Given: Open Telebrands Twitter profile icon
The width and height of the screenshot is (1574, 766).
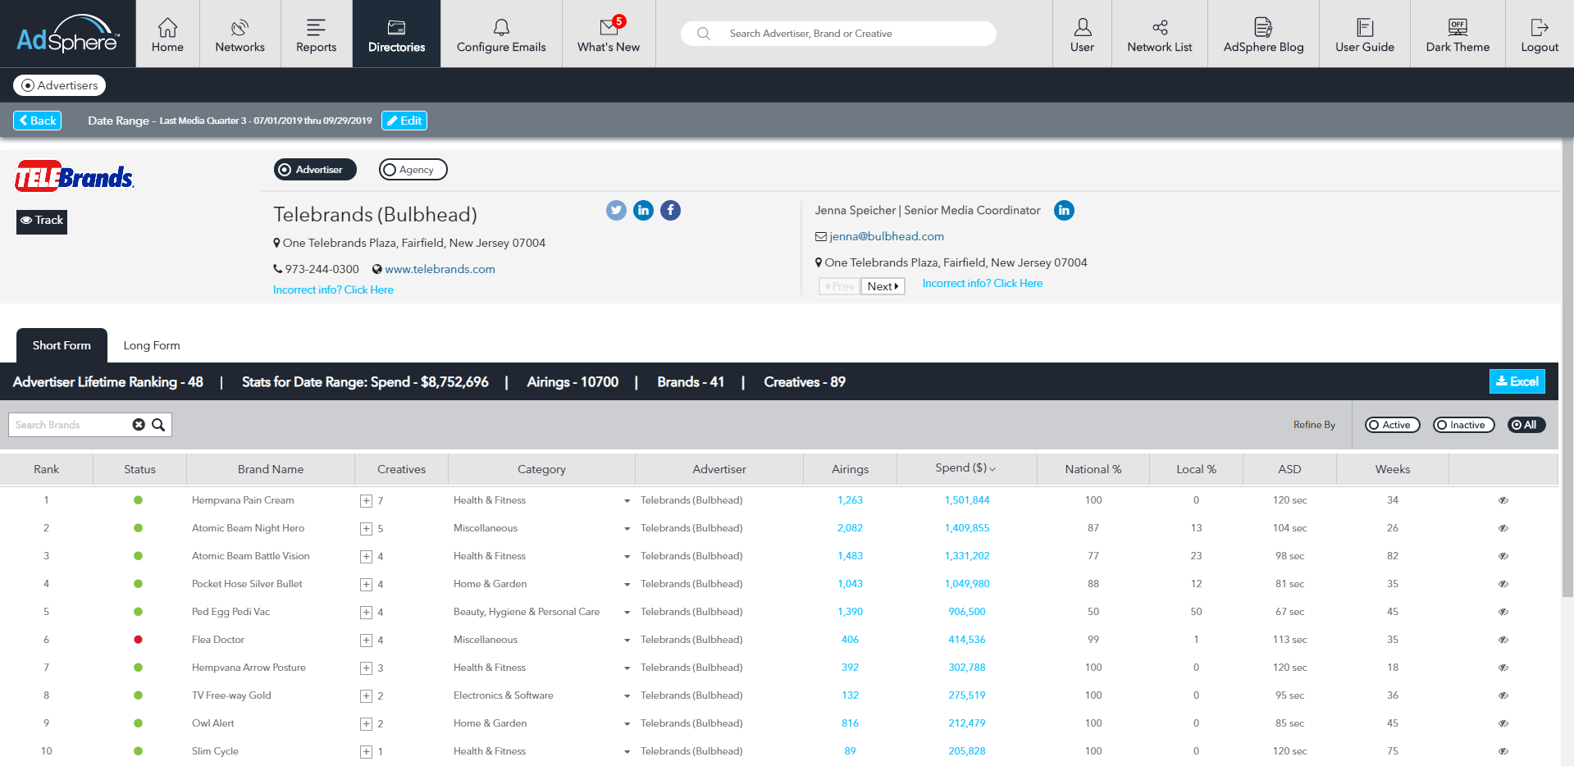Looking at the screenshot, I should click(x=616, y=211).
